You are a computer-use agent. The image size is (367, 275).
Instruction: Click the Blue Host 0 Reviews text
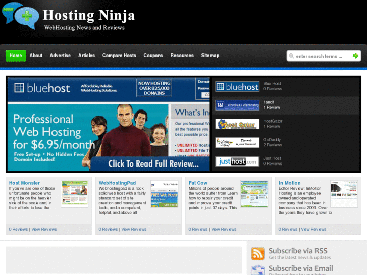[273, 86]
